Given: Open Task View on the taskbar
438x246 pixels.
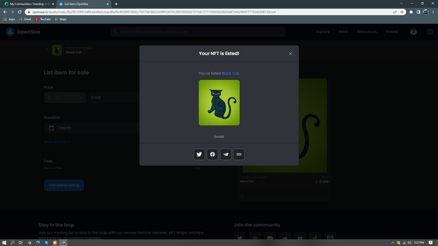Looking at the screenshot, I should pos(21,243).
